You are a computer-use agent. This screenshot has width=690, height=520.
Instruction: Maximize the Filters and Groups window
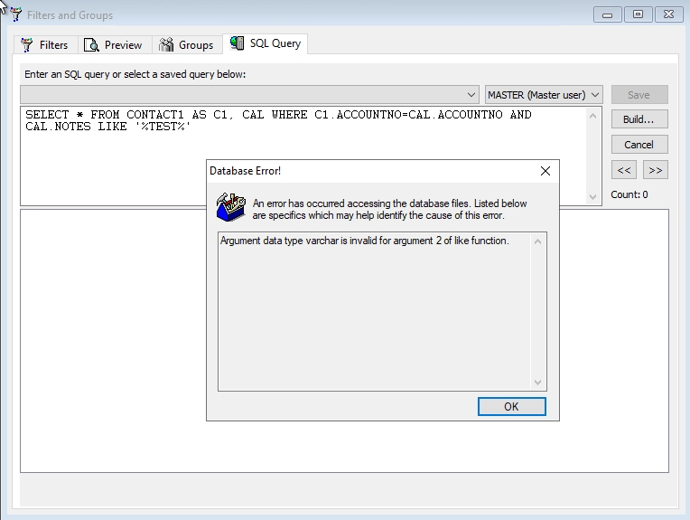(x=638, y=14)
